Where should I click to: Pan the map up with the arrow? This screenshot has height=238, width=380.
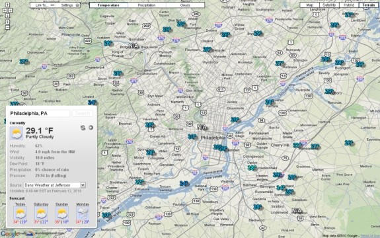point(7,5)
